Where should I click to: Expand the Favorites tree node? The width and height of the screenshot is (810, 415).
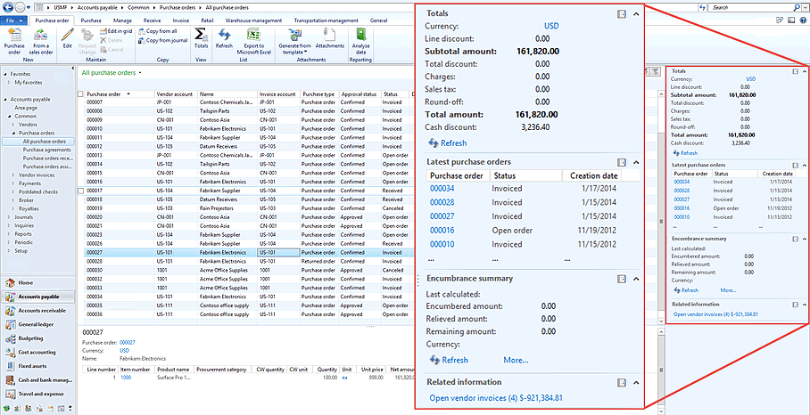tap(4, 74)
